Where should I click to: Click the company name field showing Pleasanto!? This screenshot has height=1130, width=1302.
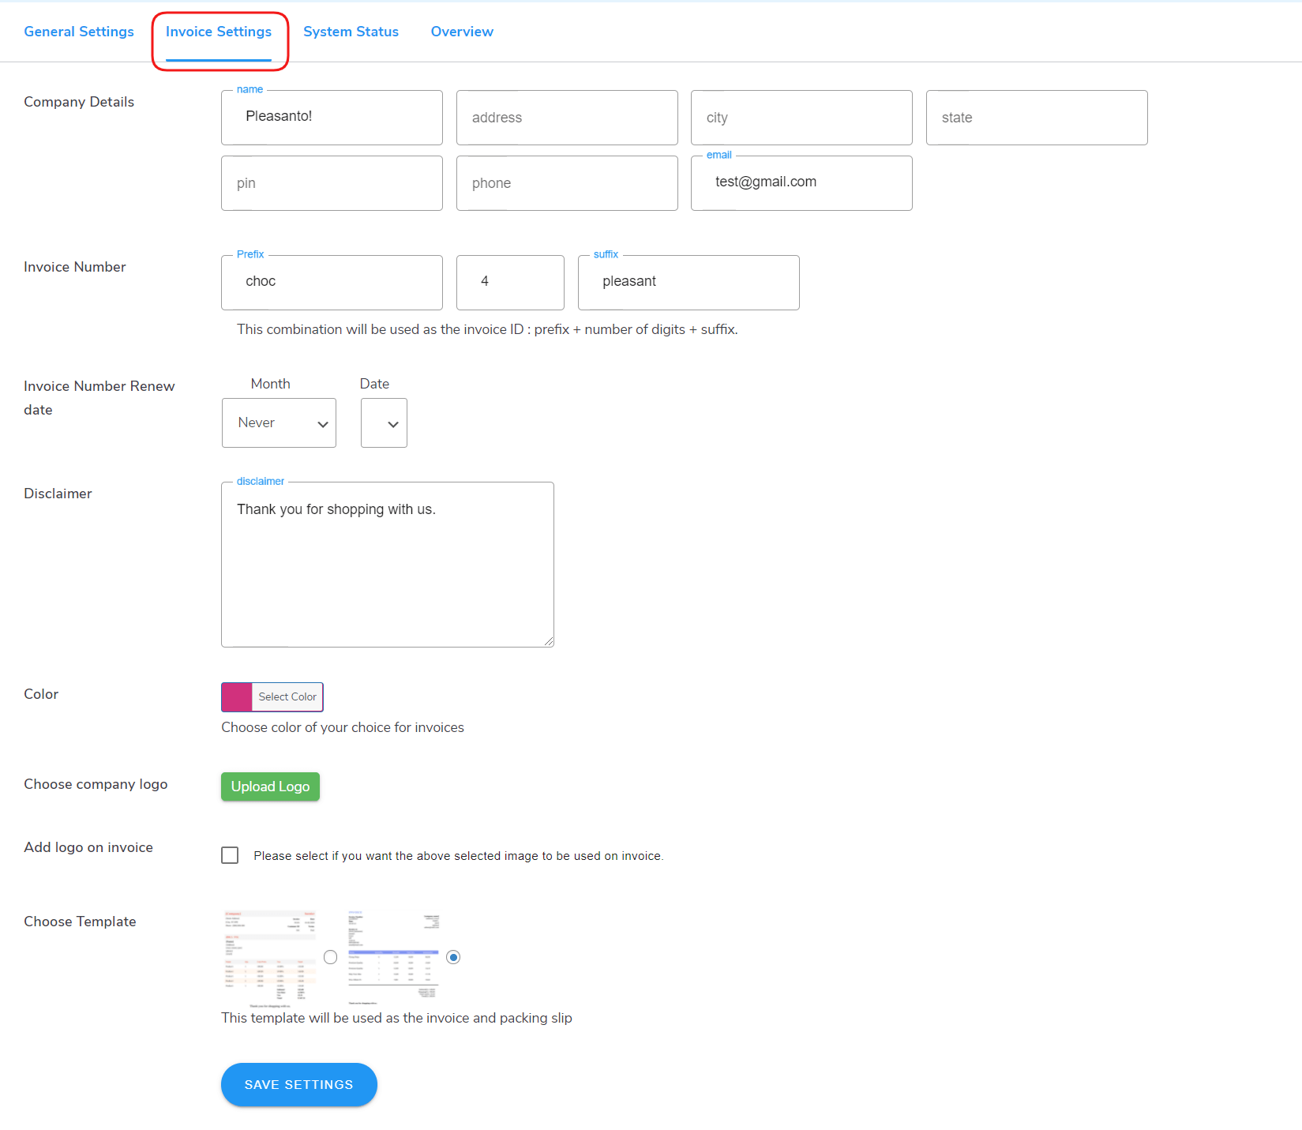(x=332, y=117)
